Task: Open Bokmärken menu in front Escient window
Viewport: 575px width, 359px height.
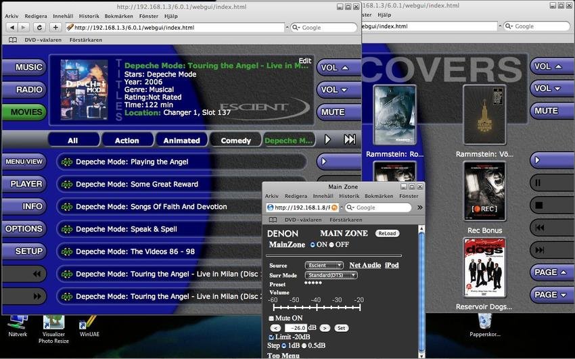Action: coord(119,16)
